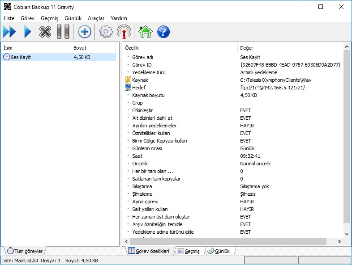Click the Run all tasks double-arrow icon

(x=9, y=32)
